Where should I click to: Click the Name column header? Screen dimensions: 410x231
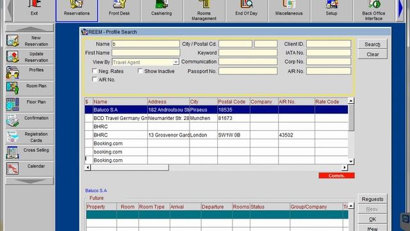click(x=120, y=101)
